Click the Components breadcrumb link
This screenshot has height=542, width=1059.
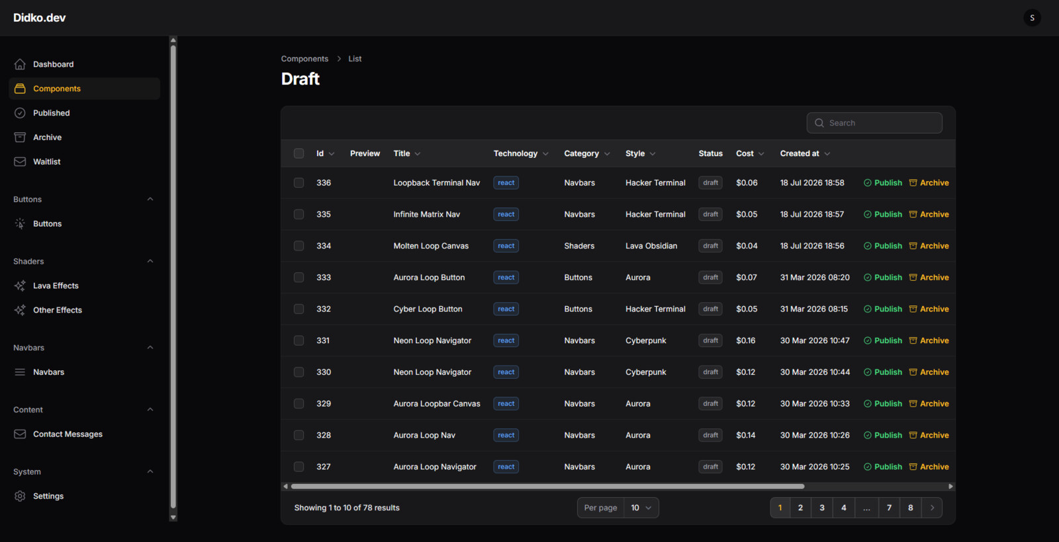304,59
